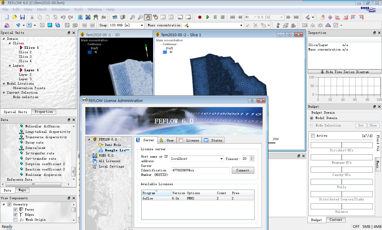Viewport: 382px width, 230px height.
Task: Click the dark blue legend swatch in 3D view
Action: (x=90, y=52)
